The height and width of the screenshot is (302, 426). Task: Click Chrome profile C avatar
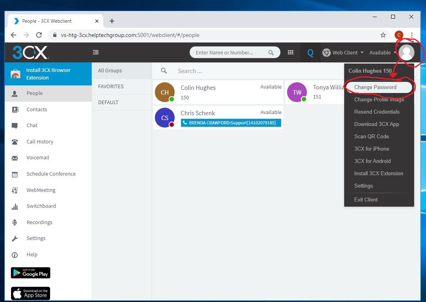point(399,35)
